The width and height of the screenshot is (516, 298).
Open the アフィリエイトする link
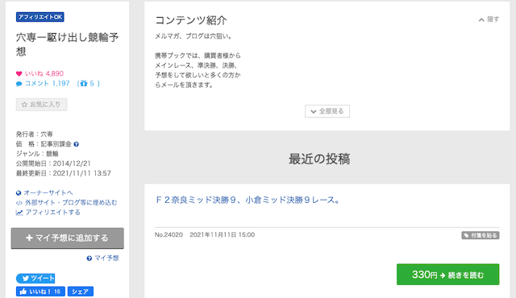52,213
